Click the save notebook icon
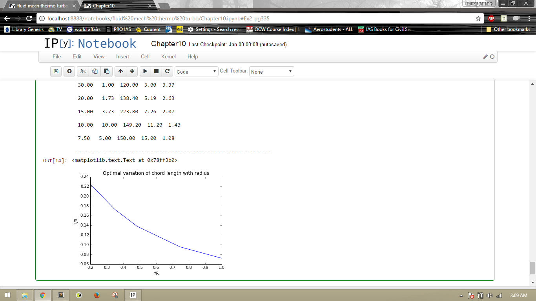This screenshot has width=536, height=301. 56,71
